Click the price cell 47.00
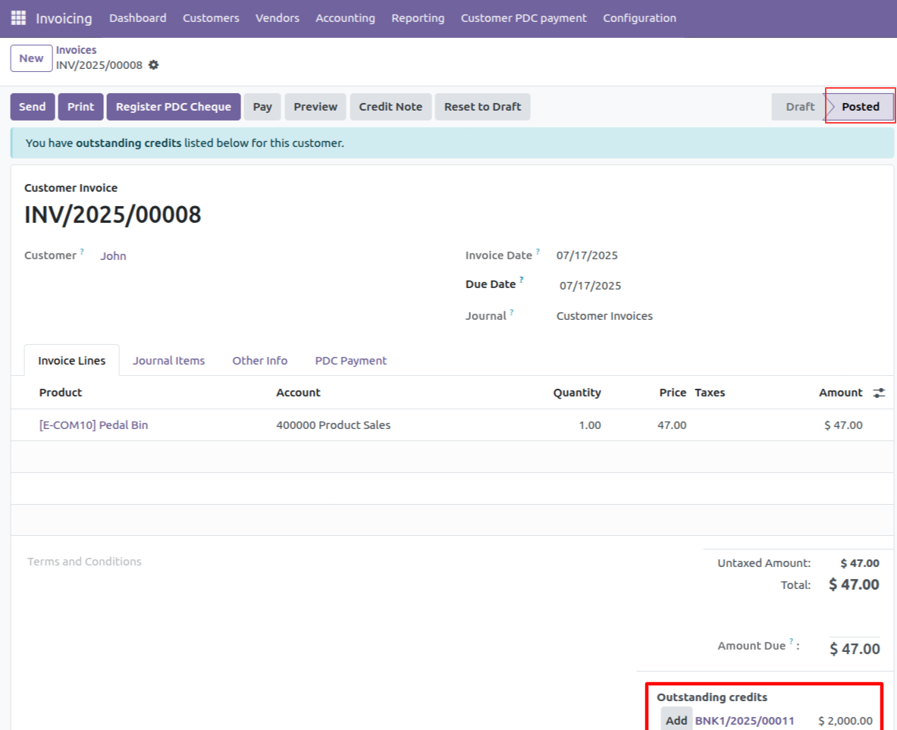897x730 pixels. (x=672, y=425)
